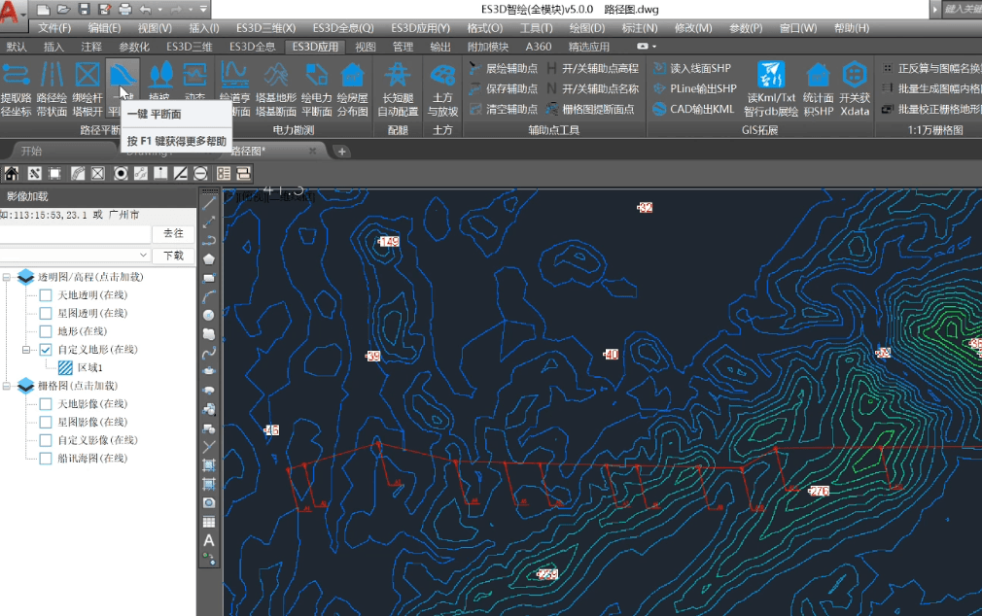Uncheck 自定义地形(在线) layer checkbox
Viewport: 982px width, 616px height.
(x=46, y=350)
